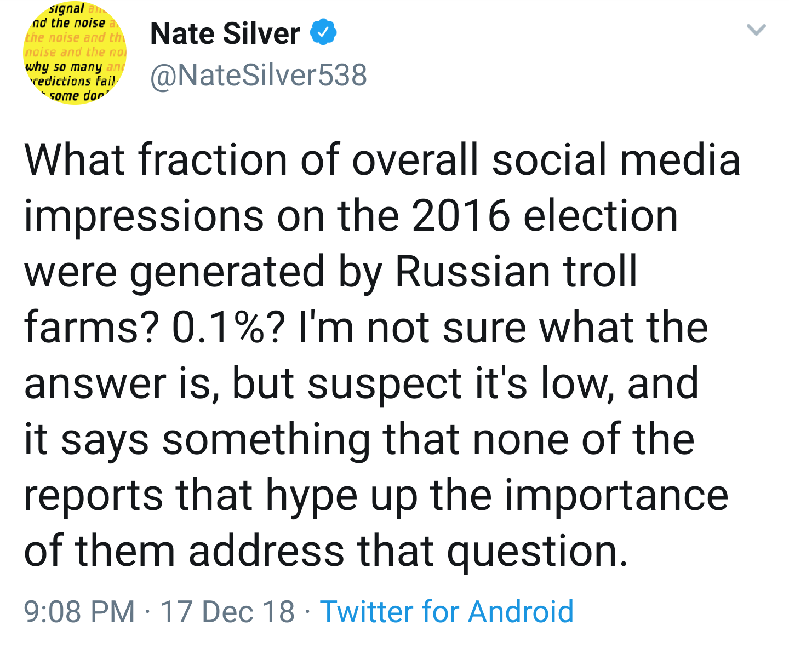Click the blue verified checkmark badge

(x=323, y=33)
